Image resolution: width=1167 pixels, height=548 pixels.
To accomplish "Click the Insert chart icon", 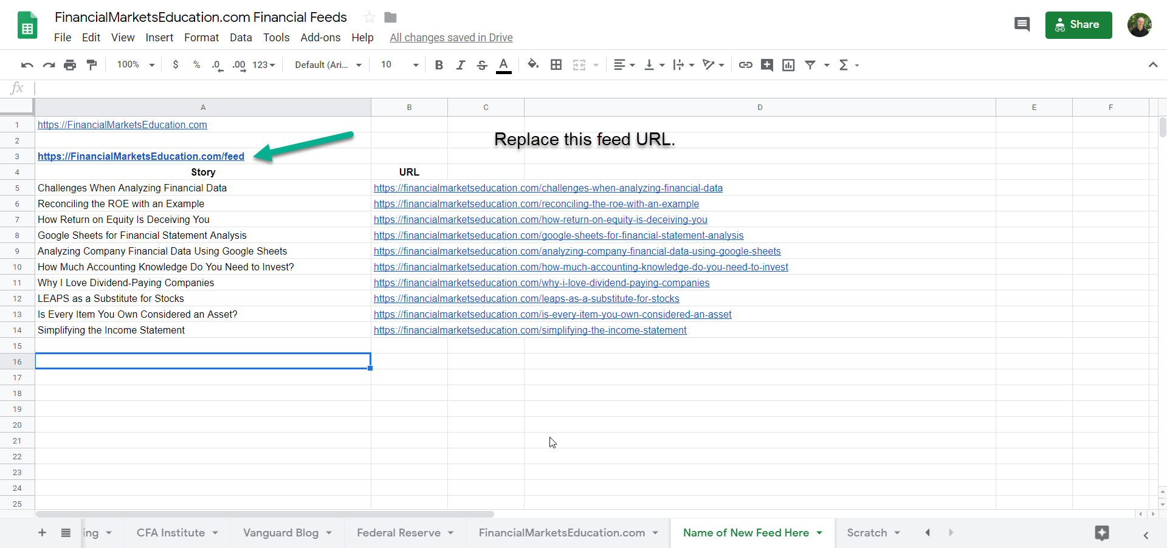I will 788,65.
